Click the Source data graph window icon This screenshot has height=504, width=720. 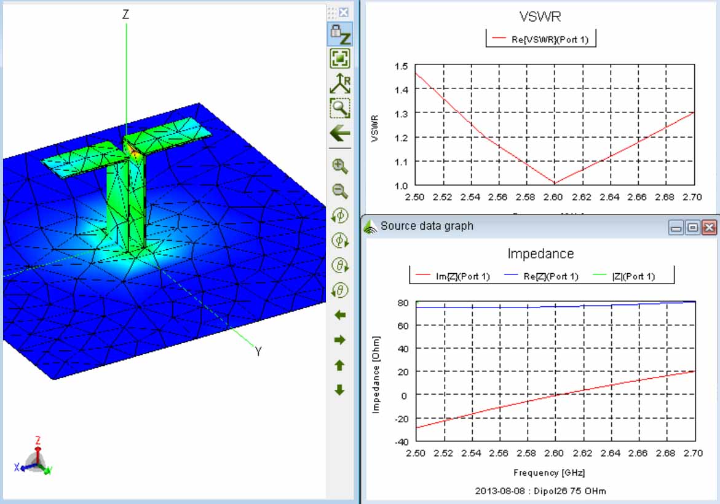[x=370, y=226]
